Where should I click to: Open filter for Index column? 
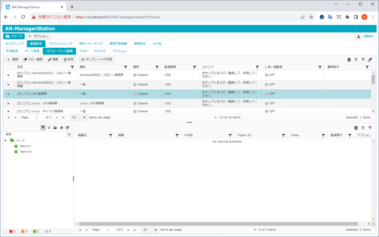[x=323, y=136]
